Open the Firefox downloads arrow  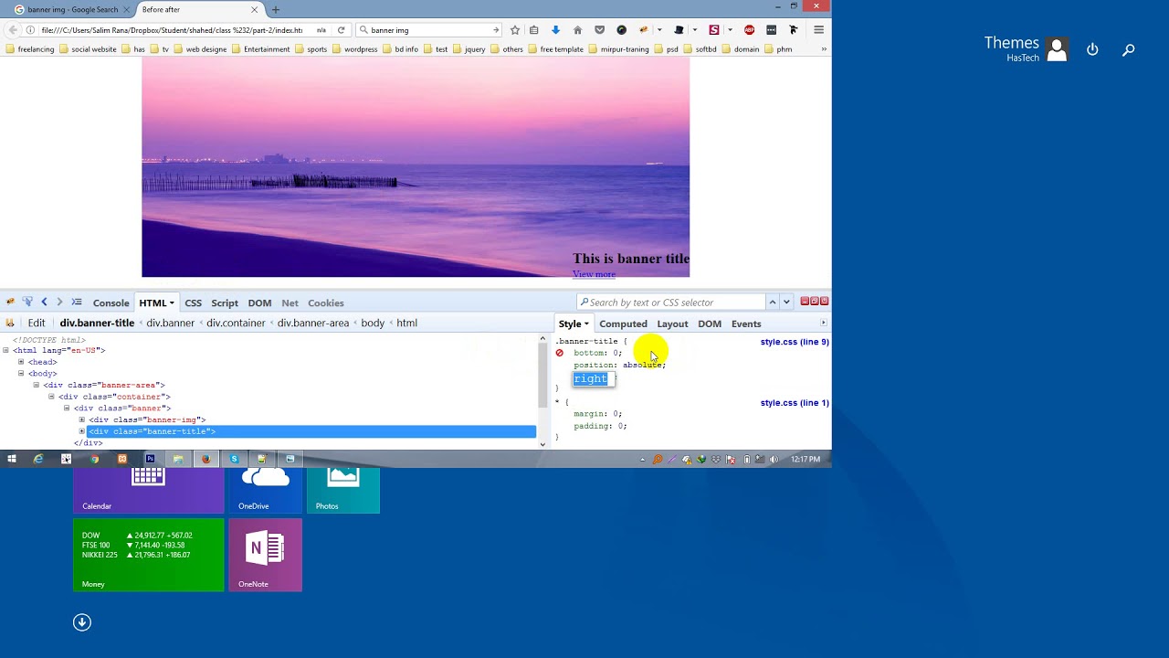(555, 30)
